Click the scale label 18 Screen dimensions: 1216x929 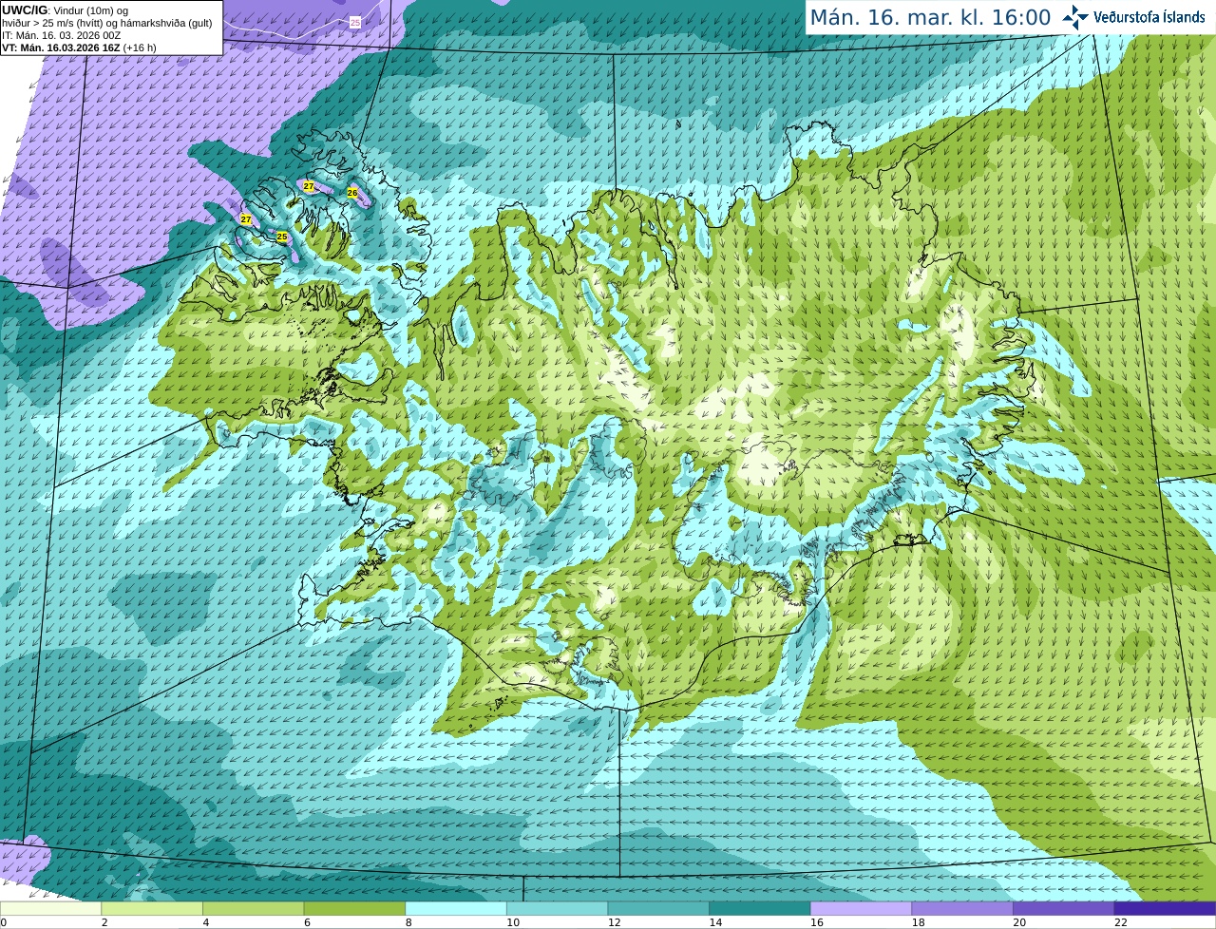919,922
